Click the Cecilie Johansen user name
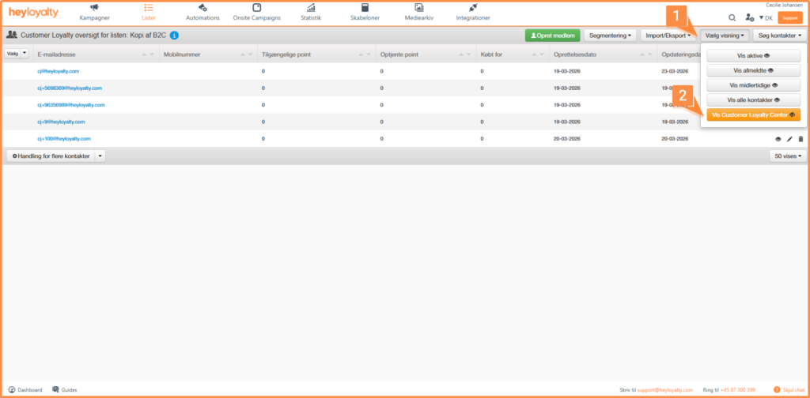Image resolution: width=810 pixels, height=398 pixels. (x=784, y=5)
